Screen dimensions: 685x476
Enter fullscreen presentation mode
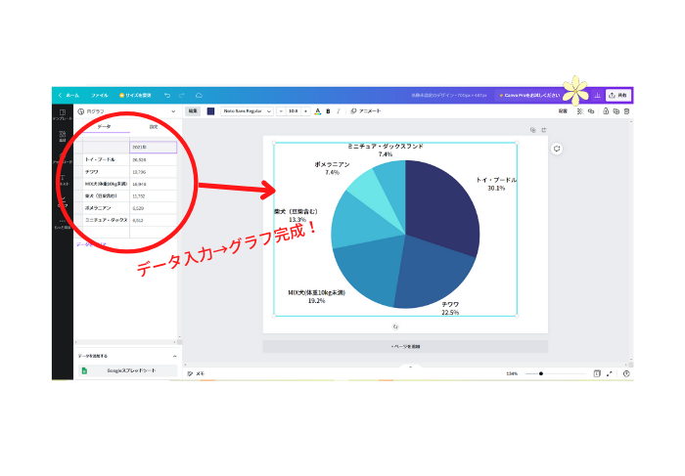click(x=610, y=374)
